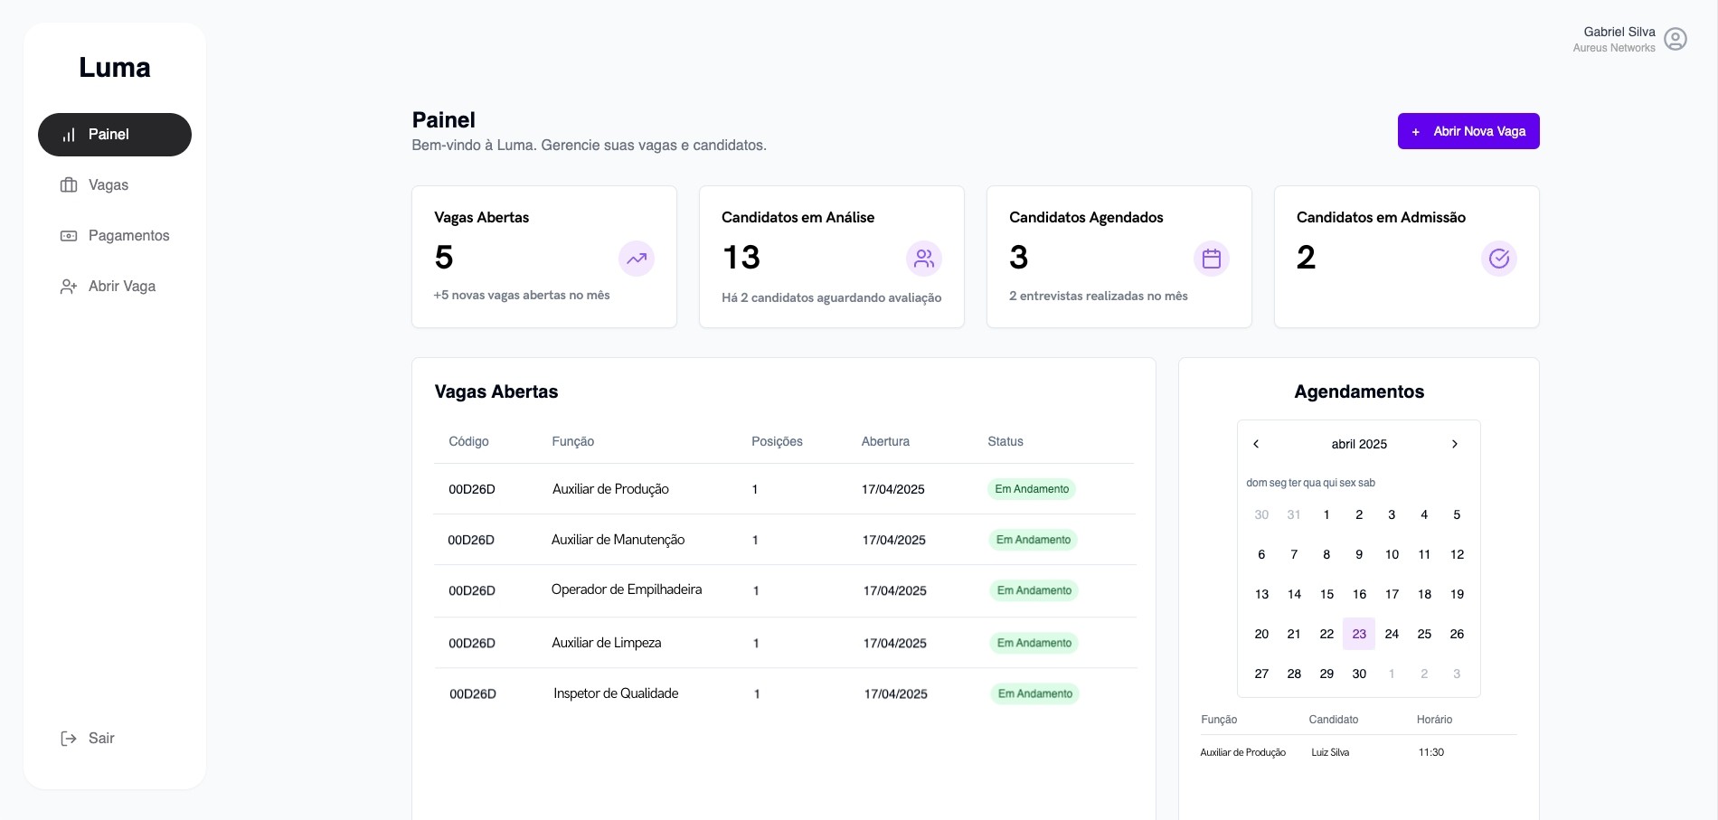Screen dimensions: 1718x820
Task: Go to previous month in calendar
Action: [x=1256, y=444]
